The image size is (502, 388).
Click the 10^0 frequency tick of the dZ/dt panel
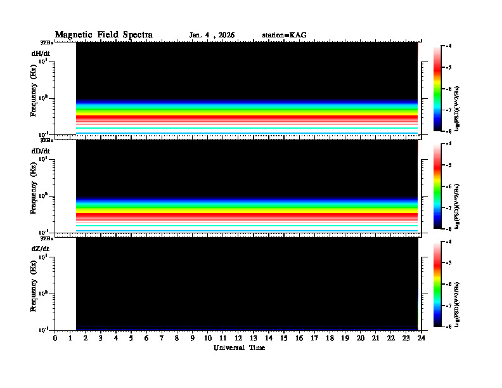coord(43,294)
